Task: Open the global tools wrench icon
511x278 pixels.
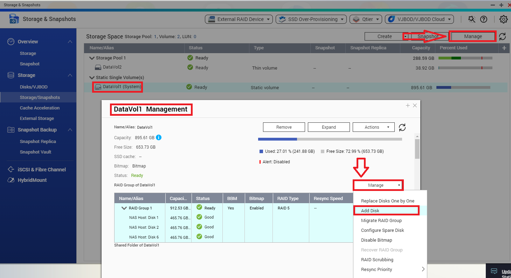Action: click(472, 19)
